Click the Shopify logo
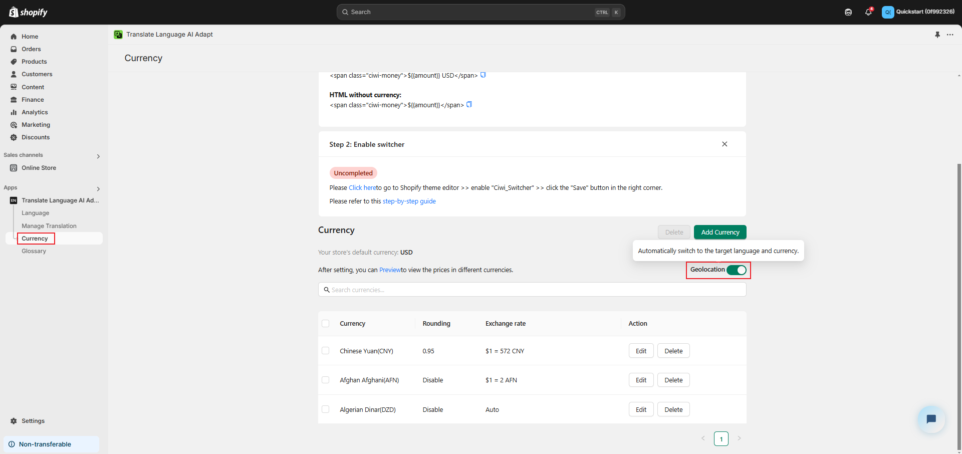 click(29, 12)
